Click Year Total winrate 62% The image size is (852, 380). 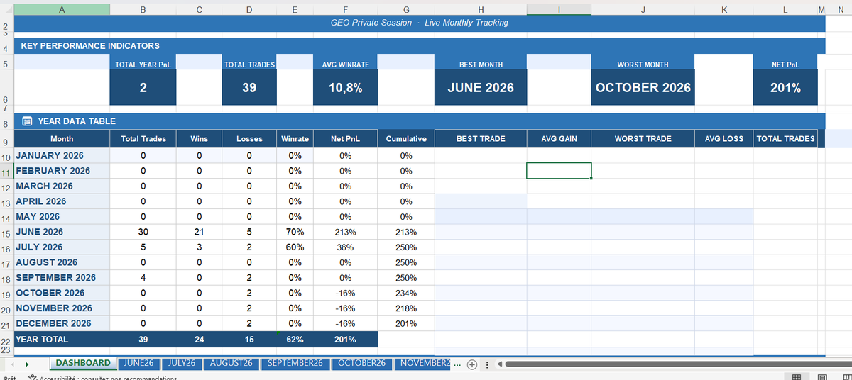[295, 340]
